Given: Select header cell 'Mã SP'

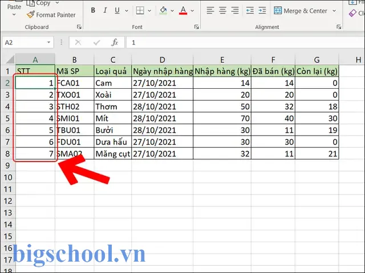Looking at the screenshot, I should (x=75, y=71).
